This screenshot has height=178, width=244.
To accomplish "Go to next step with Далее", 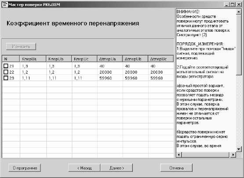I will click(x=117, y=168).
